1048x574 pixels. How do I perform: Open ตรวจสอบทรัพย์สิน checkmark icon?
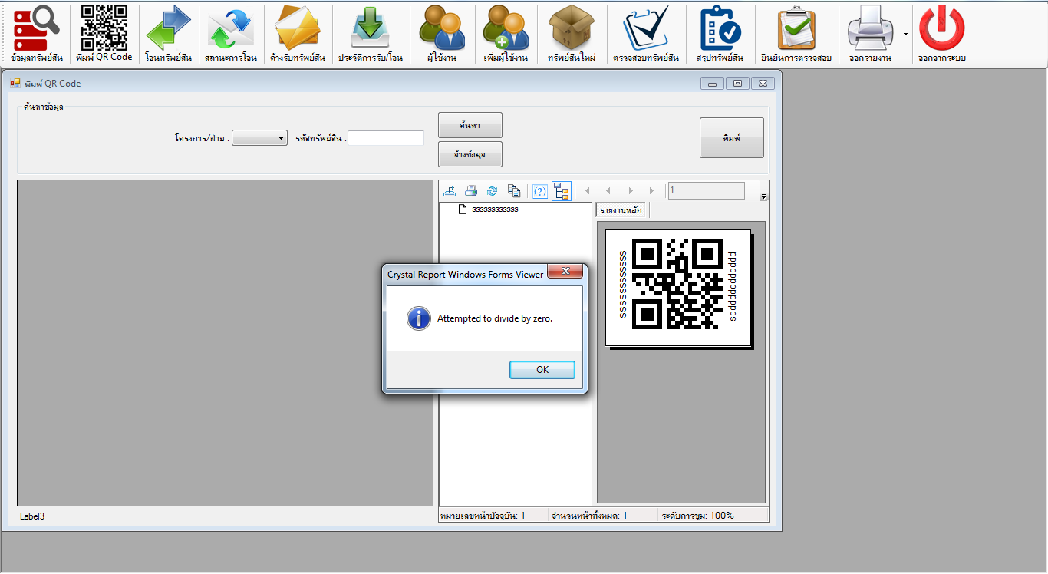(646, 35)
